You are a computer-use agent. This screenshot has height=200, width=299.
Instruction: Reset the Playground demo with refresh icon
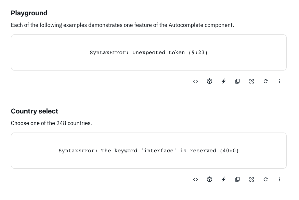265,81
